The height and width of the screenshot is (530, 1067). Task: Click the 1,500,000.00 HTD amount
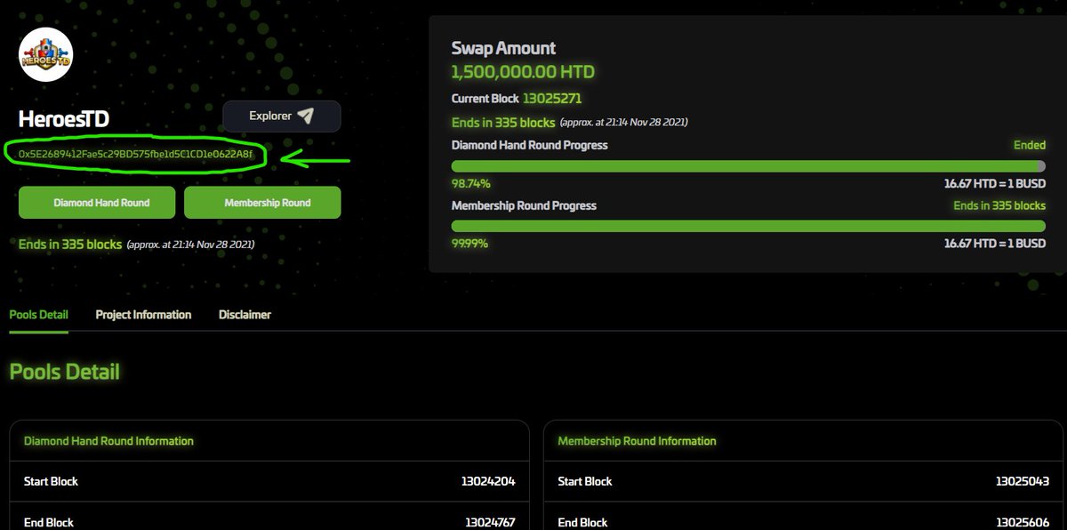click(x=523, y=72)
